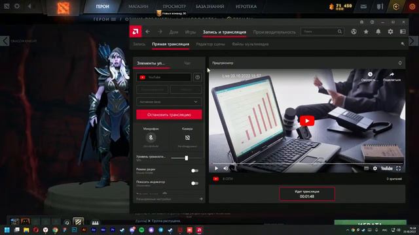Viewport: 419px width, 235px height.
Task: Click the red YouTube play button
Action: tap(307, 121)
